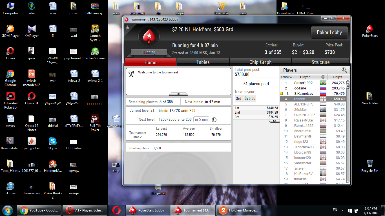The width and height of the screenshot is (385, 216).
Task: Mark tournament as favorite with the star icon
Action: tap(128, 27)
